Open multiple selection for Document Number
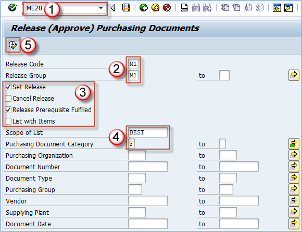302x232 pixels. tap(294, 167)
